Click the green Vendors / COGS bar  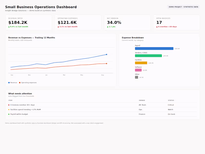[148, 56]
